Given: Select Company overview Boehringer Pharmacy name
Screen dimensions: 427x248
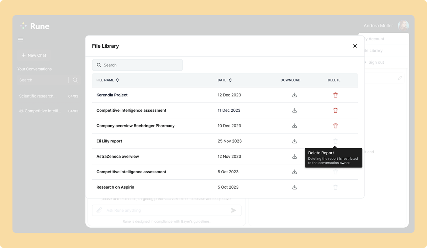Looking at the screenshot, I should click(x=136, y=126).
